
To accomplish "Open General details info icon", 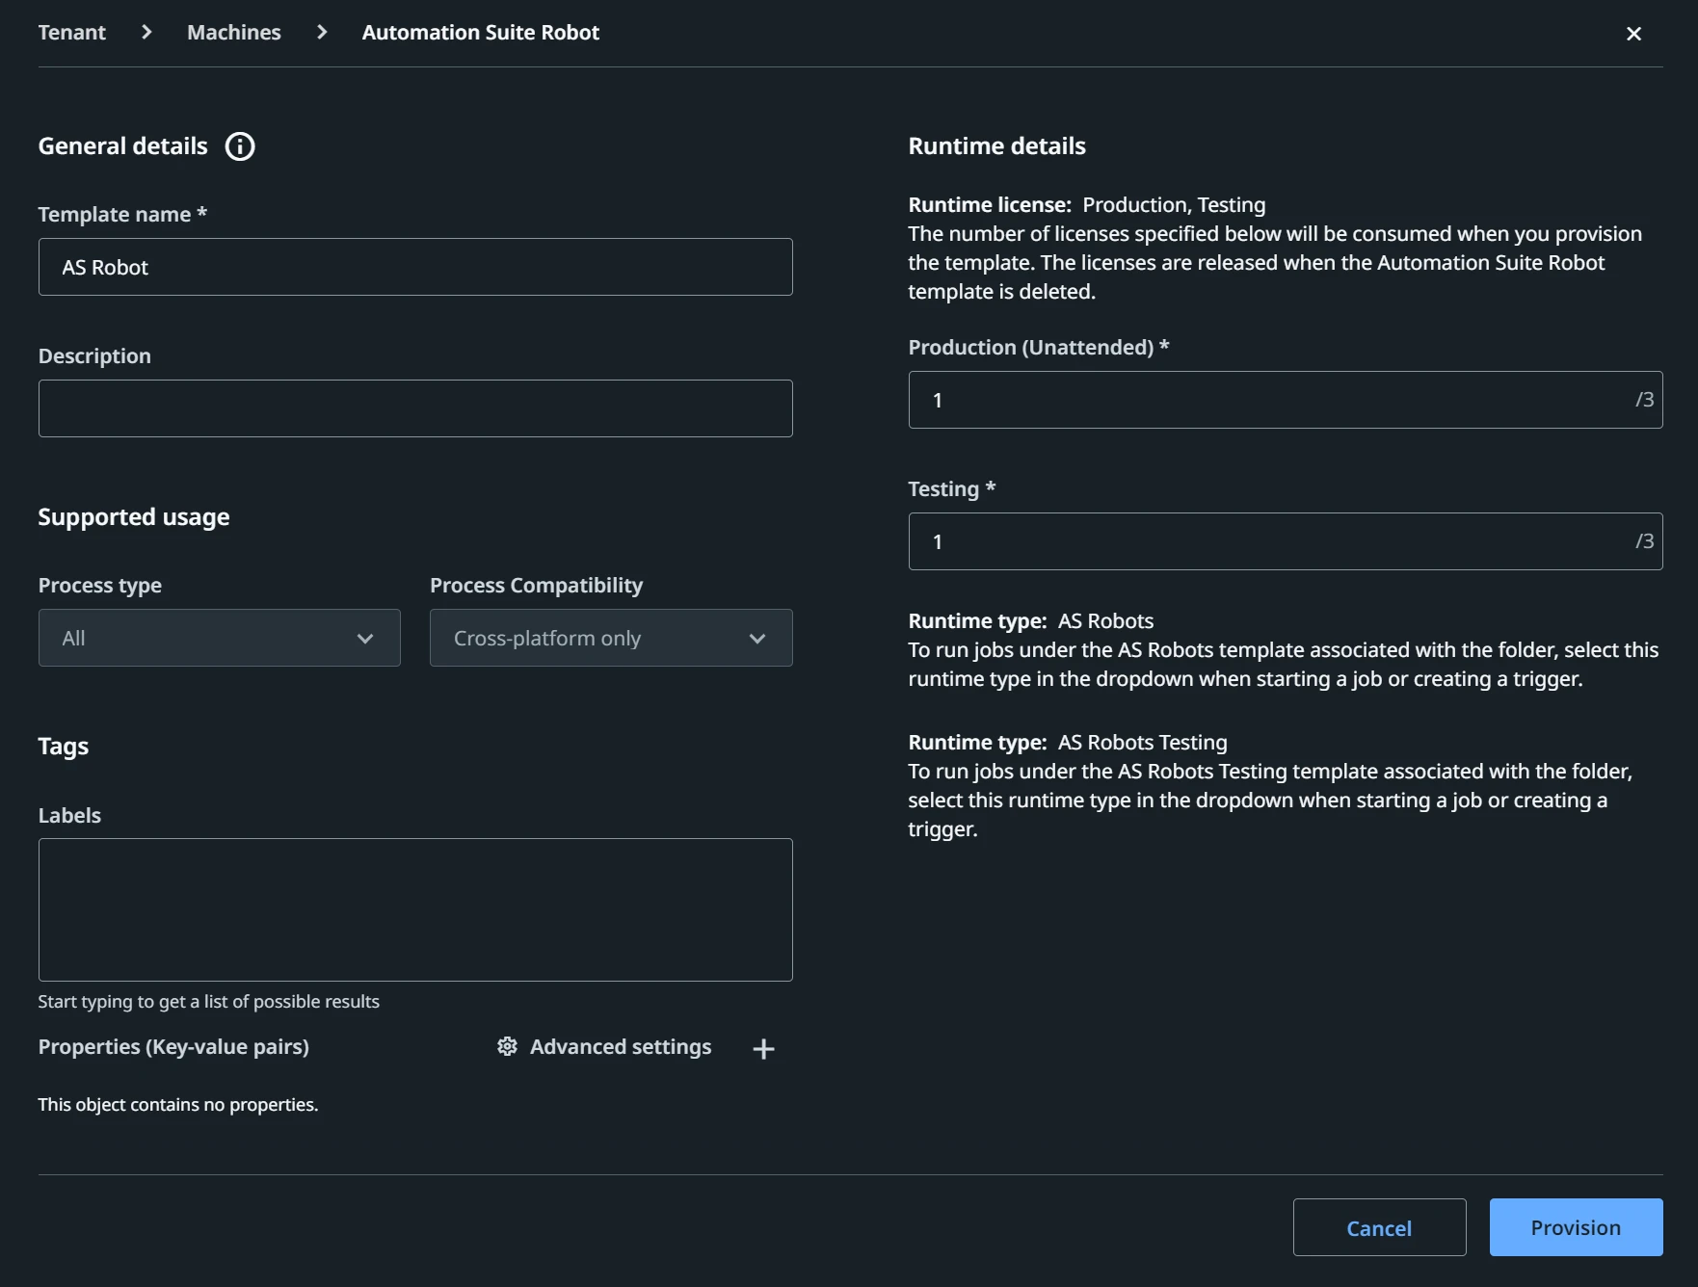I will click(x=240, y=146).
